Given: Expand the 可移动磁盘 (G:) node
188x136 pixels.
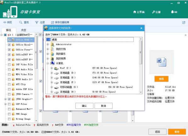Looking at the screenshot, I should (52, 87).
